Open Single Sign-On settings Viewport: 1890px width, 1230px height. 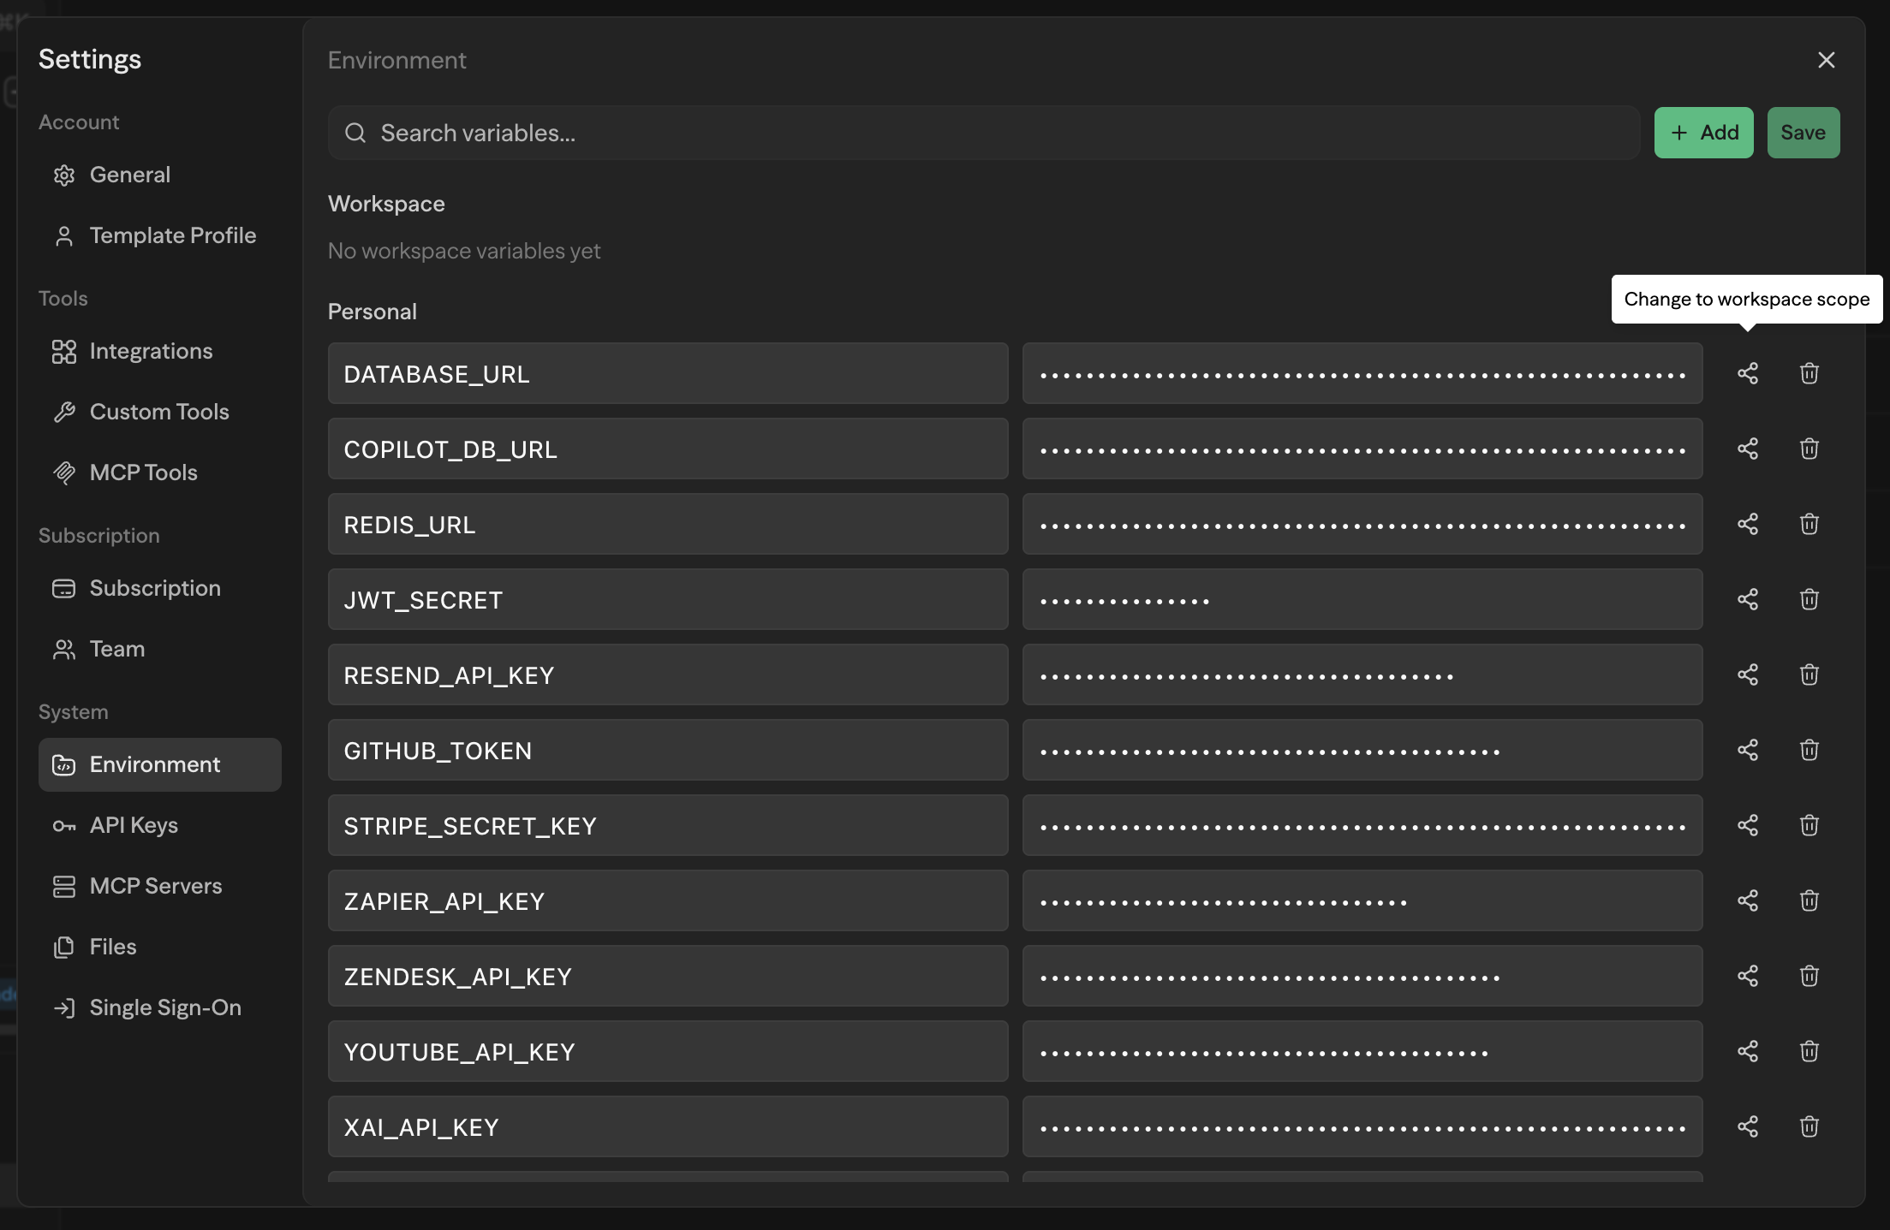pyautogui.click(x=164, y=1007)
